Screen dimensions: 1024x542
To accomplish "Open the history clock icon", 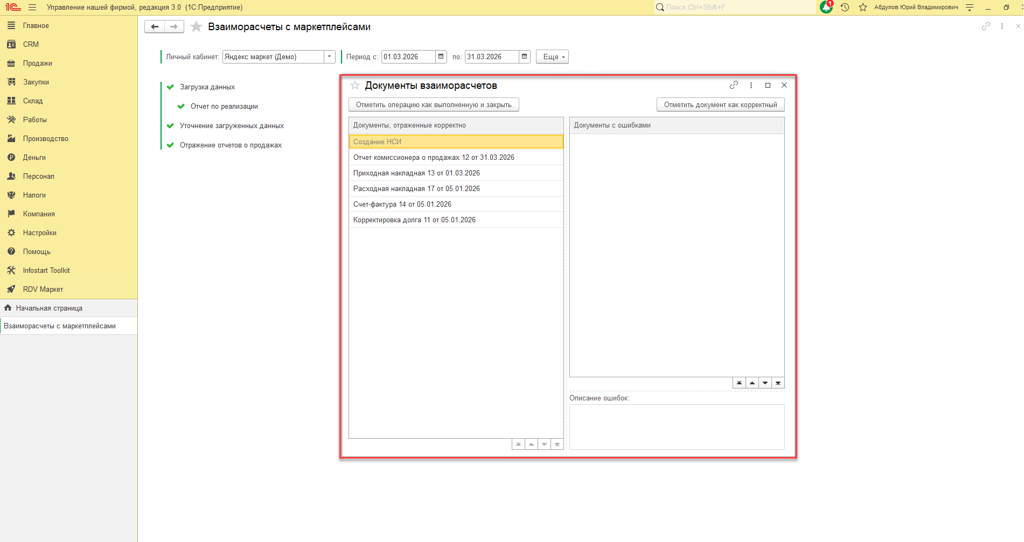I will coord(845,8).
